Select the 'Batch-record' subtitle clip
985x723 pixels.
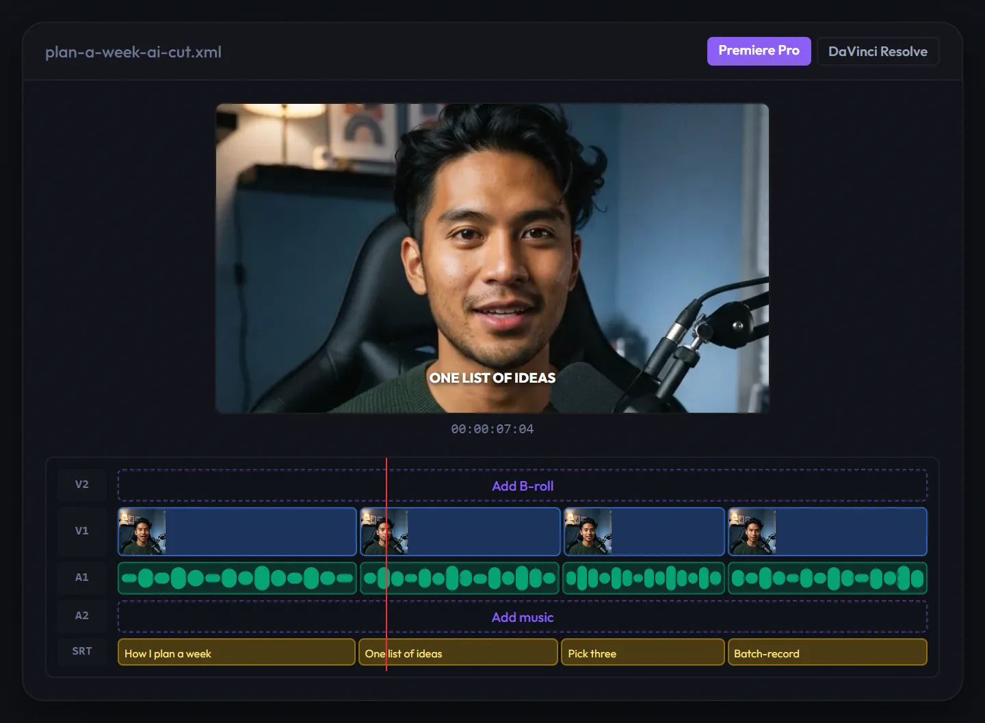(x=828, y=653)
